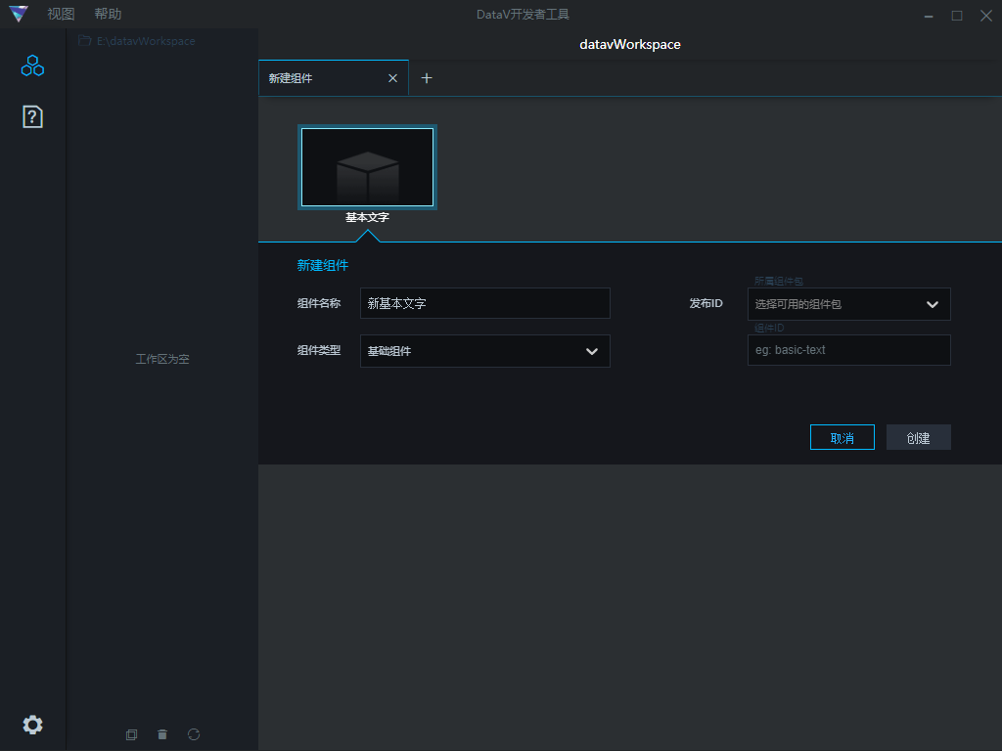
Task: Click the 创建 button
Action: [918, 437]
